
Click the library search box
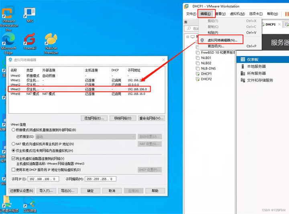coord(192,28)
